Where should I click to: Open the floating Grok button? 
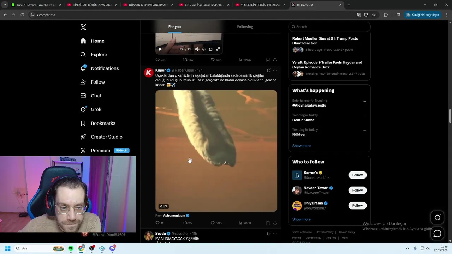(437, 218)
